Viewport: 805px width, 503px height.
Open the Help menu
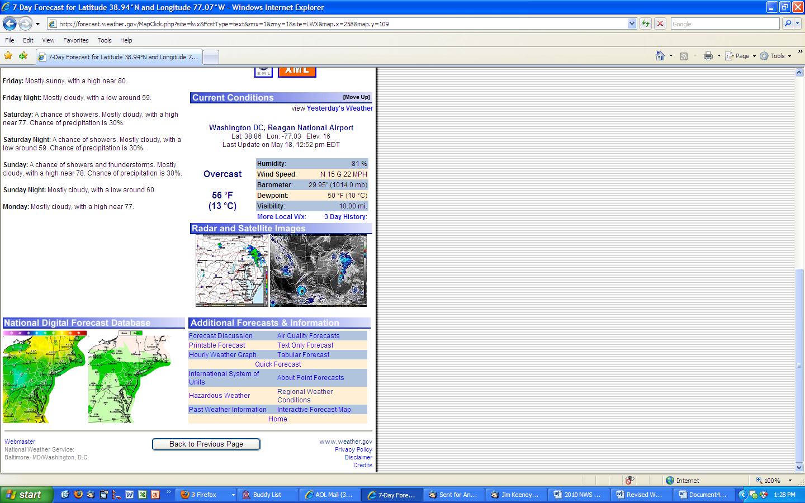click(126, 40)
